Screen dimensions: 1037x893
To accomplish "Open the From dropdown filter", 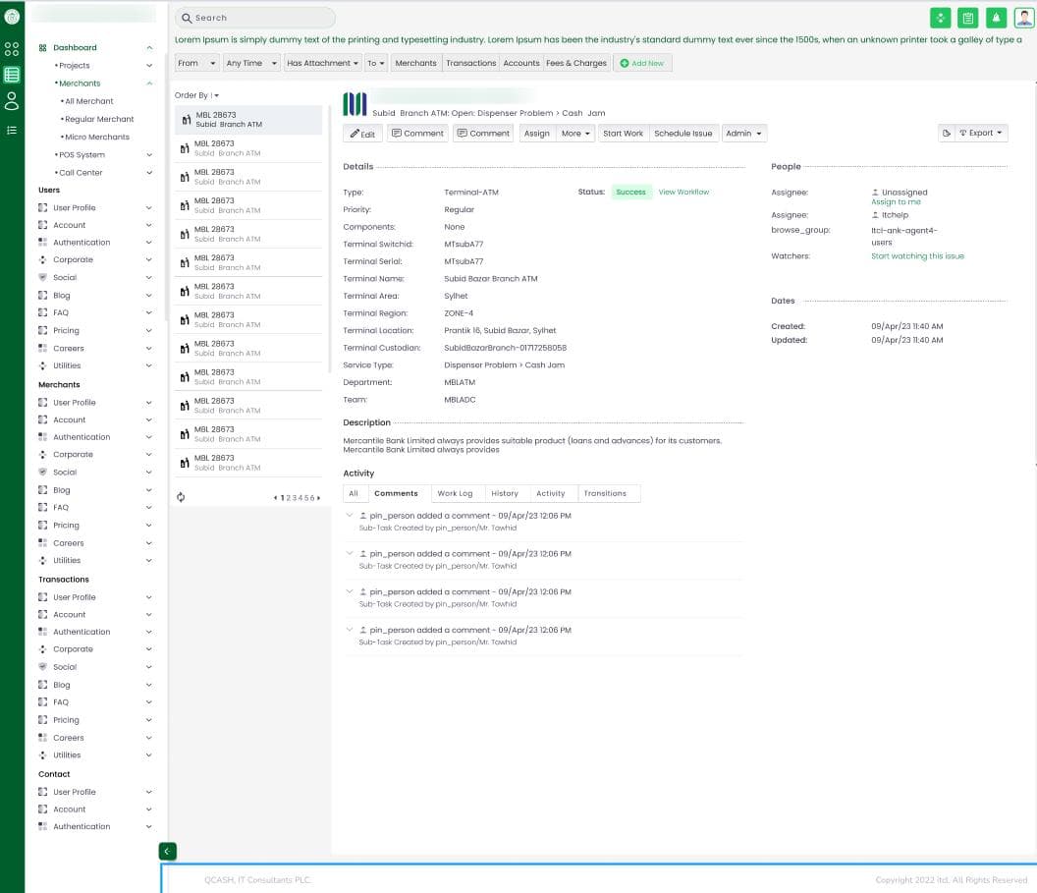I will (x=196, y=63).
